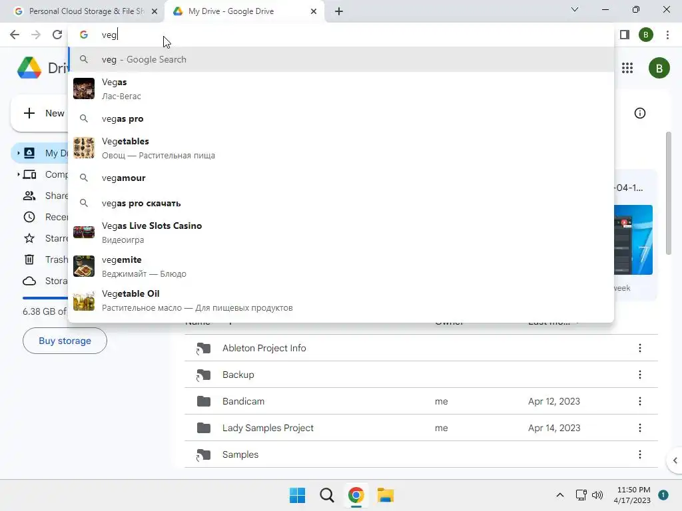682x511 pixels.
Task: Show hidden system tray icons
Action: point(559,495)
